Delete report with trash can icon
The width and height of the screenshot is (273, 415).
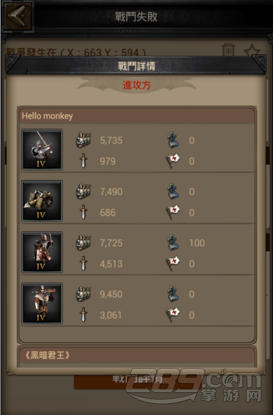tap(228, 49)
